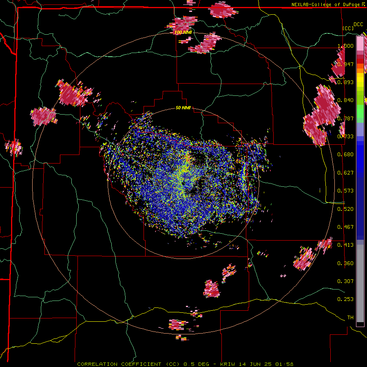367x367 pixels.
Task: Select the 0.893 scale value
Action: click(x=345, y=82)
